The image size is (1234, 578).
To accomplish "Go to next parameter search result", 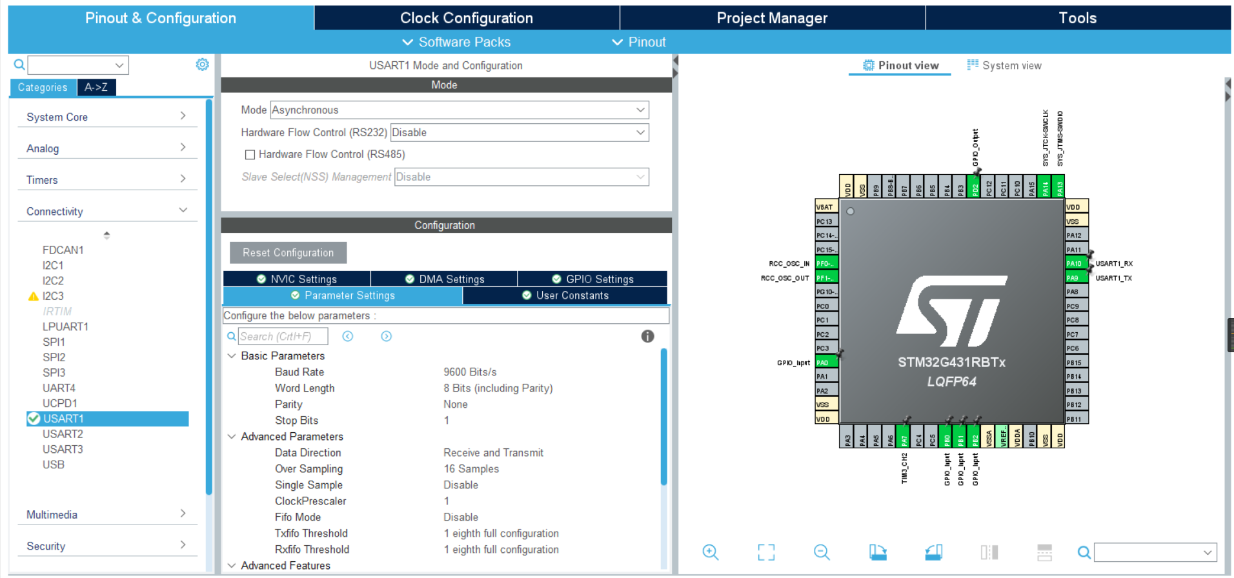I will point(387,336).
